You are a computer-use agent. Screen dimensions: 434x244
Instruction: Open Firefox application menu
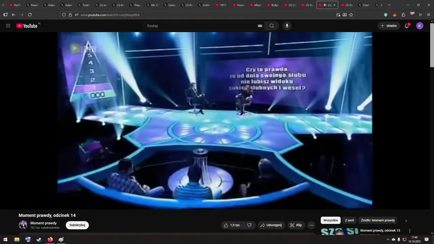coord(429,15)
